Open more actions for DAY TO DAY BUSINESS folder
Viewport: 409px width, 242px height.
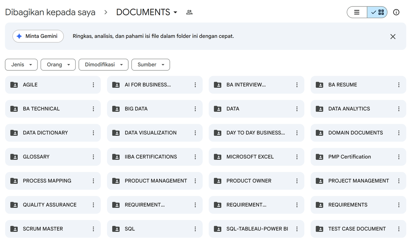click(297, 133)
